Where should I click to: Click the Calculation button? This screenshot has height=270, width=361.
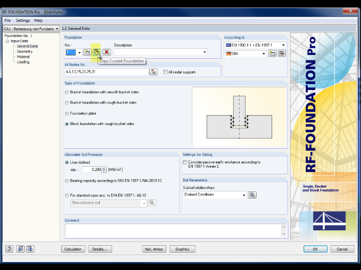coord(73,249)
